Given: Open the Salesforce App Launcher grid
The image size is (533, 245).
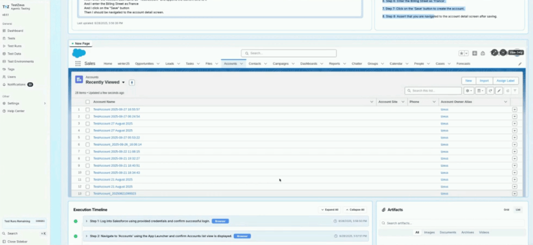Looking at the screenshot, I should click(x=78, y=64).
